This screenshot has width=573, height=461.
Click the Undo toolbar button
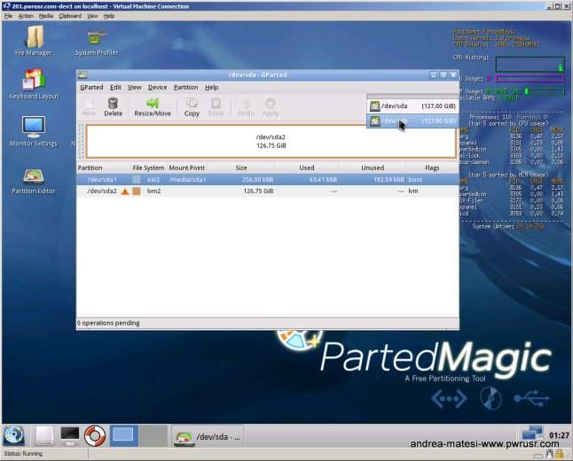[x=246, y=107]
